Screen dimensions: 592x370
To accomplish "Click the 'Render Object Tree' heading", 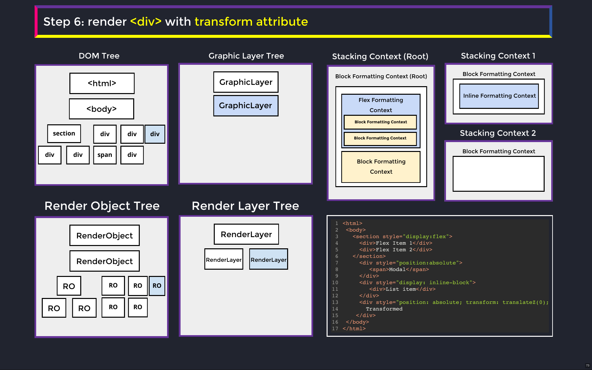I will pyautogui.click(x=102, y=206).
